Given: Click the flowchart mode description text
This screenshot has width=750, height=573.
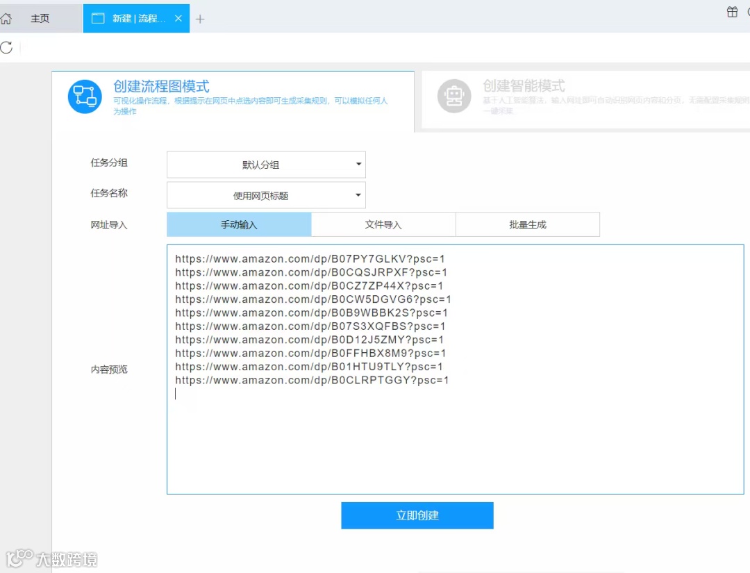Looking at the screenshot, I should point(250,106).
